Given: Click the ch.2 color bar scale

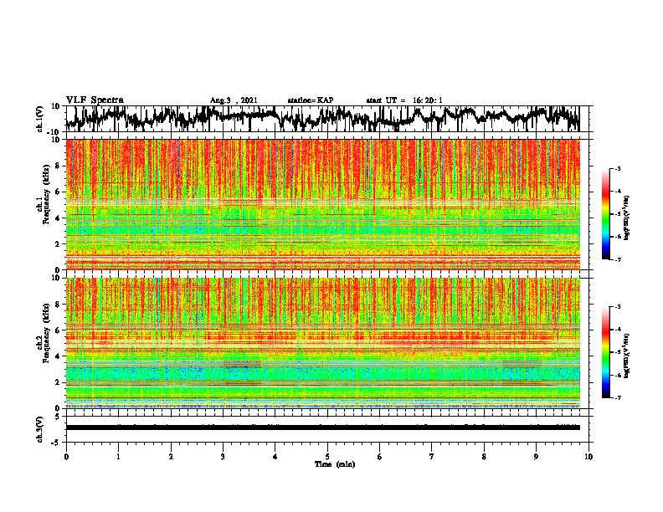Looking at the screenshot, I should 605,352.
